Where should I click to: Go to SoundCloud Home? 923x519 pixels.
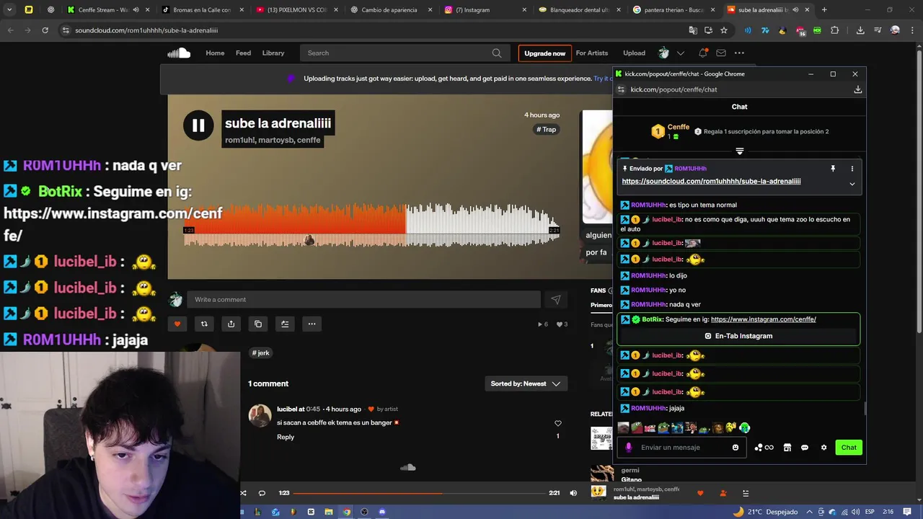(x=215, y=53)
